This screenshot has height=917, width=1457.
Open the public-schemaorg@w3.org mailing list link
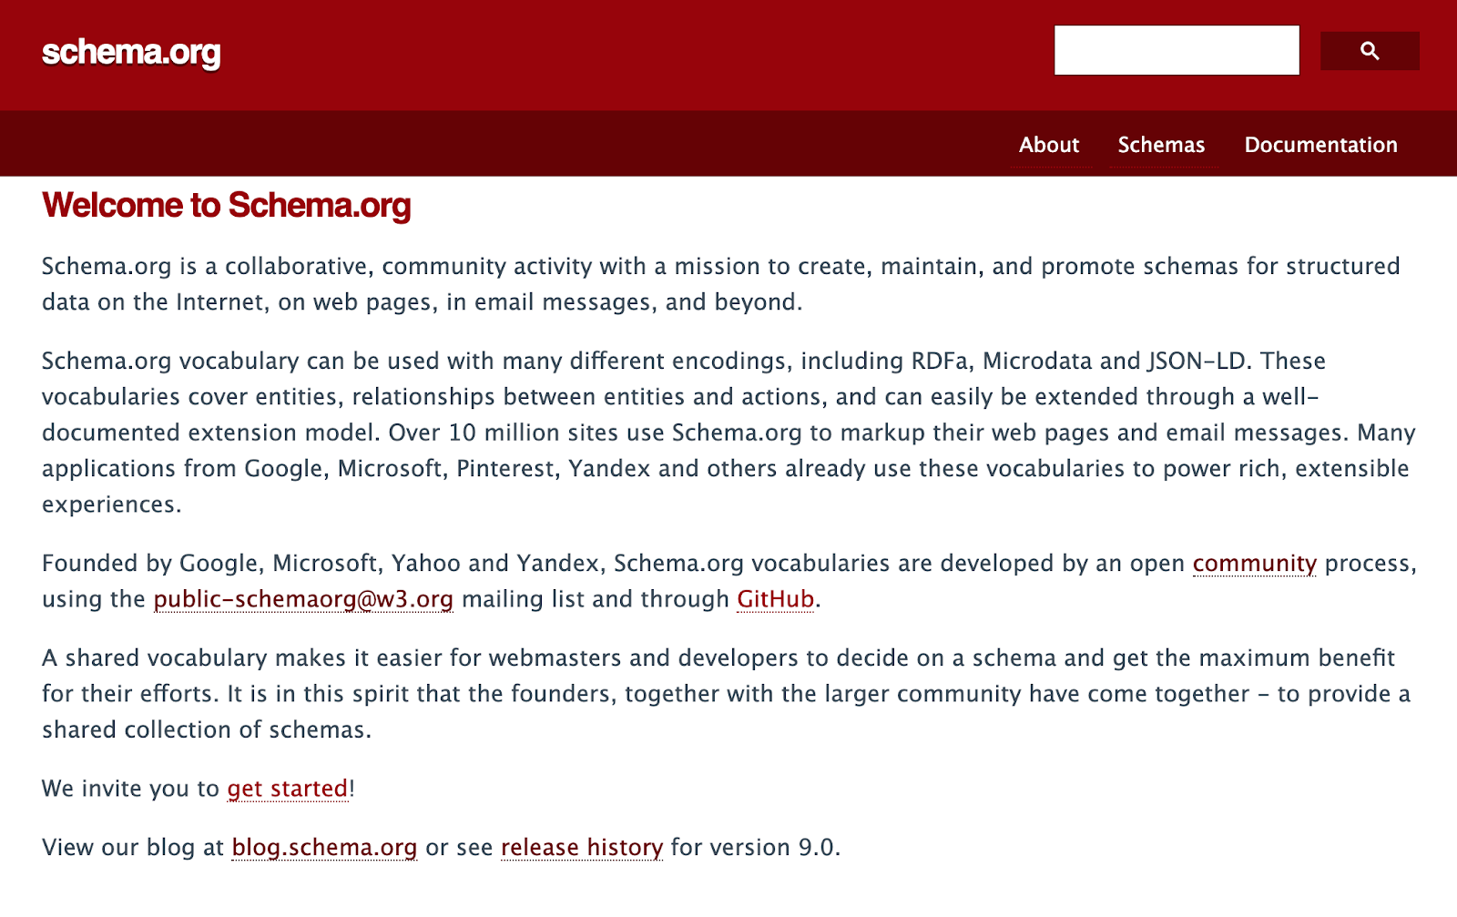[x=303, y=599]
